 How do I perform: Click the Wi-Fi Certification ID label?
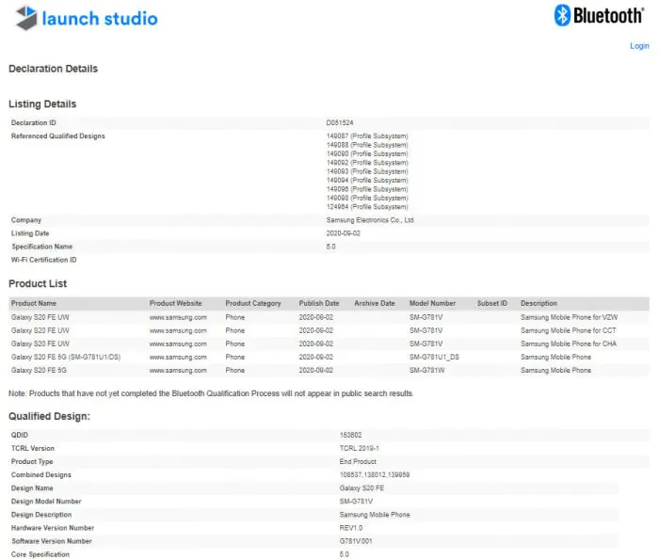pos(43,260)
